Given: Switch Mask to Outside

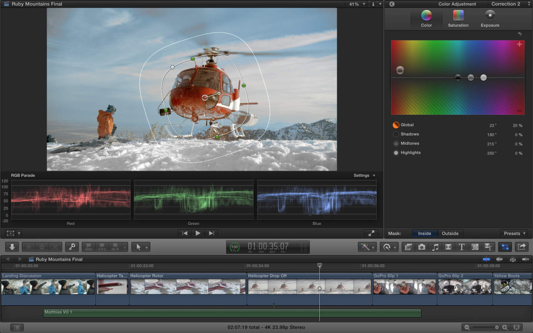Looking at the screenshot, I should 450,233.
